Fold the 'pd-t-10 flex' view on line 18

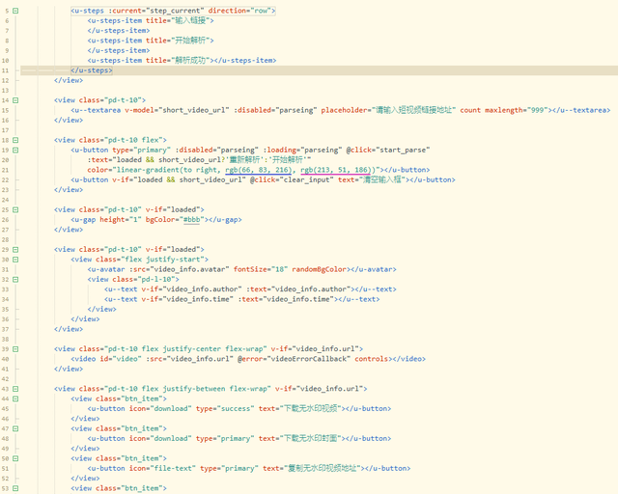pyautogui.click(x=15, y=140)
